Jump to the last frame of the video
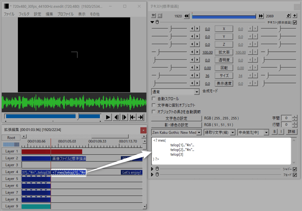302x211 pixels. pos(141,117)
